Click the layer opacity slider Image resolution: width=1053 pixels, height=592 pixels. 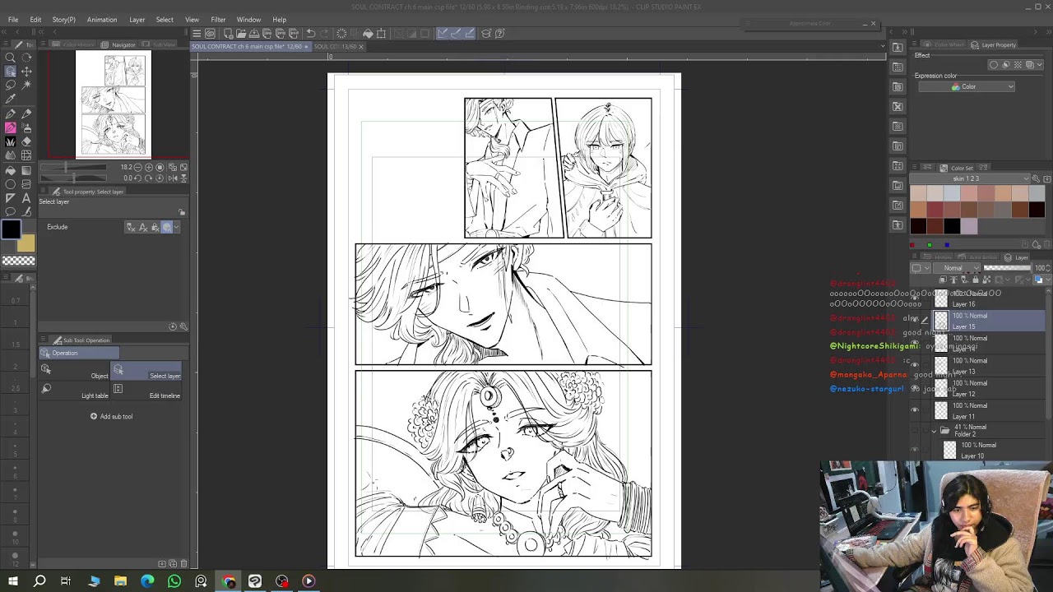point(1009,268)
